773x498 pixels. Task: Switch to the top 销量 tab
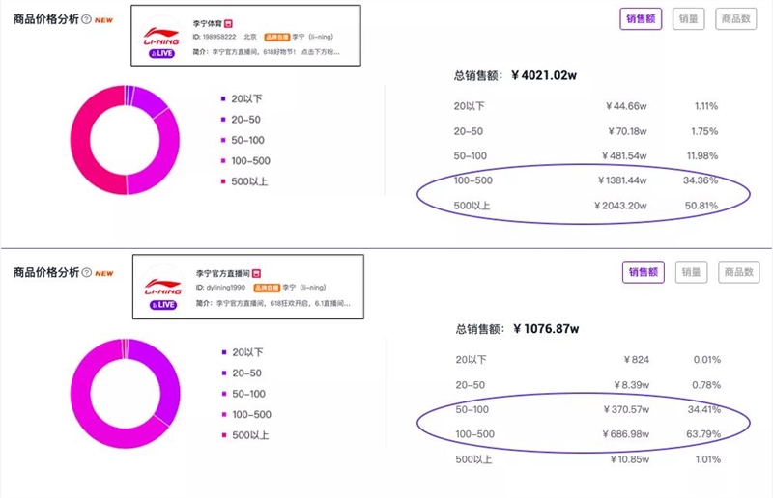pyautogui.click(x=688, y=19)
